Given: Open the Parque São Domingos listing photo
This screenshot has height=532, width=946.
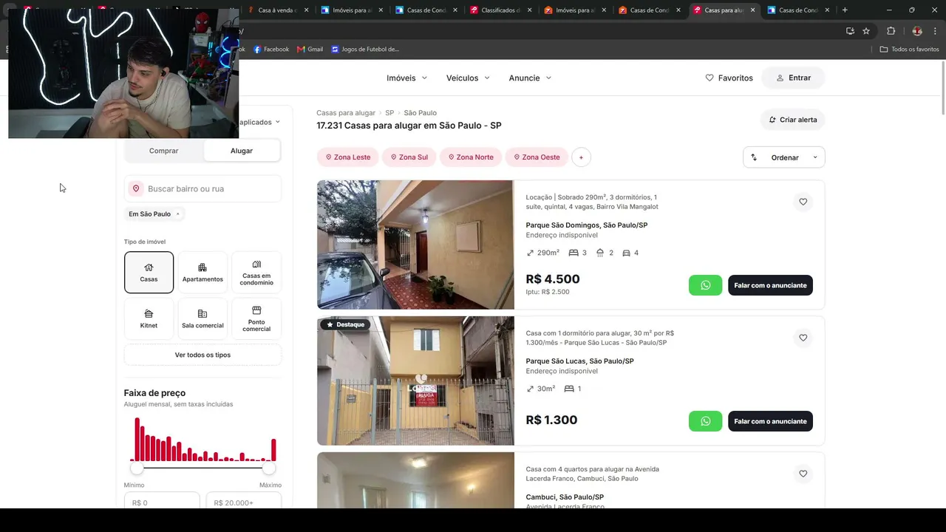Looking at the screenshot, I should (415, 245).
